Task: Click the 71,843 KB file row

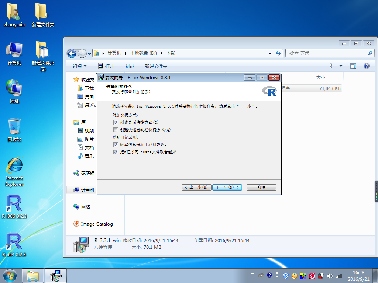Action: [312, 88]
